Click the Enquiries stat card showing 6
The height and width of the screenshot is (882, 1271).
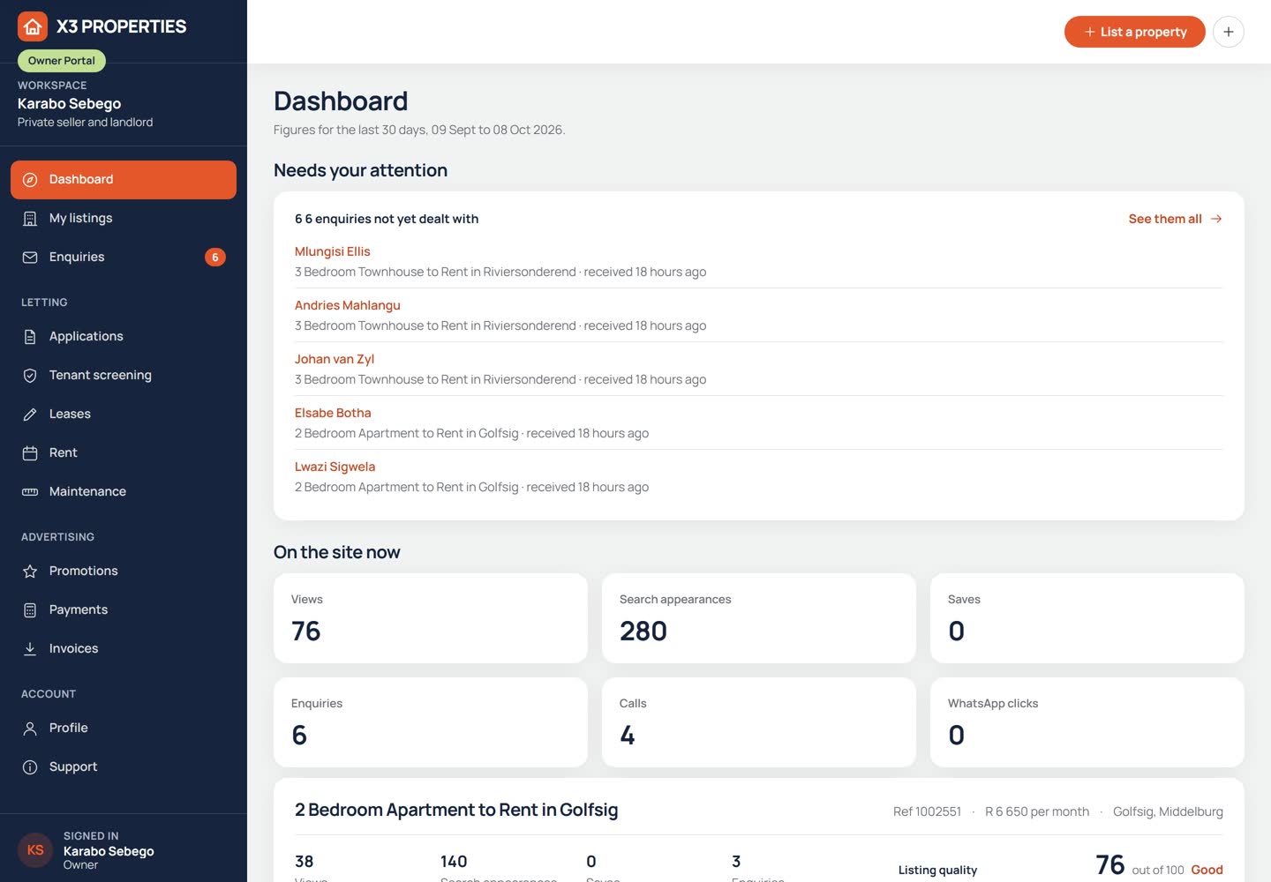431,722
